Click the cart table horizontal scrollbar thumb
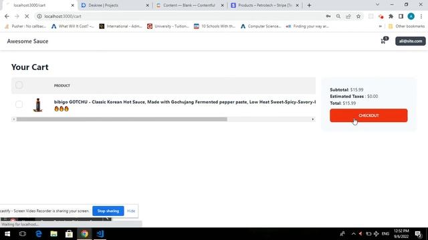Screen dimensions: 428x240 pos(122,119)
